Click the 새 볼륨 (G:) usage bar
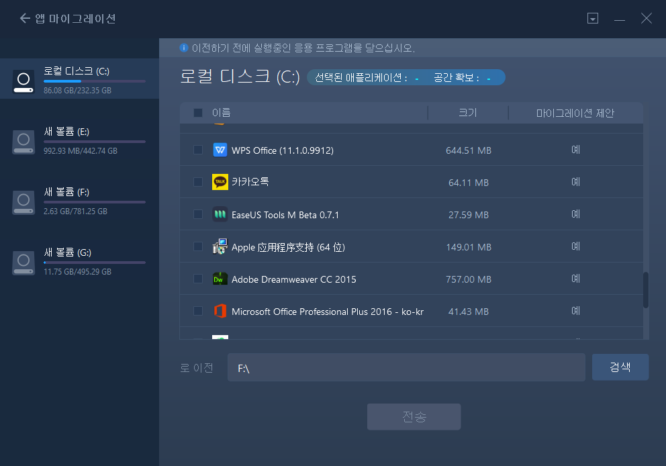 click(94, 263)
